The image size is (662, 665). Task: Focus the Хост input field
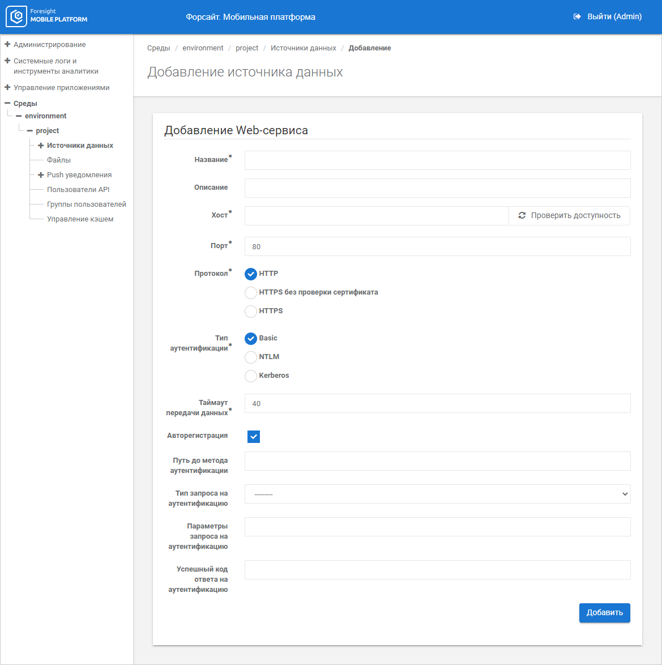(377, 216)
